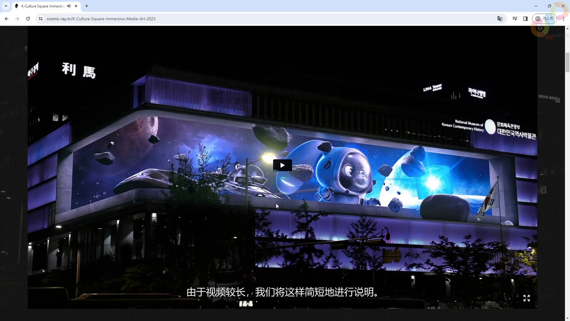The image size is (570, 321).
Task: Open a new browser tab
Action: pyautogui.click(x=86, y=6)
